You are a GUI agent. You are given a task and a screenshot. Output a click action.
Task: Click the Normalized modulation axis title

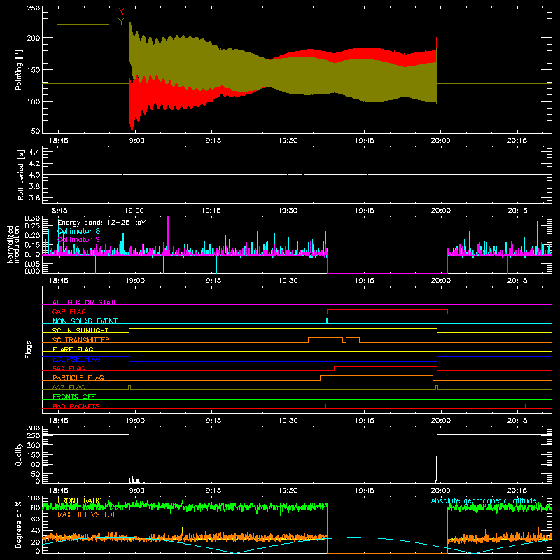point(13,244)
